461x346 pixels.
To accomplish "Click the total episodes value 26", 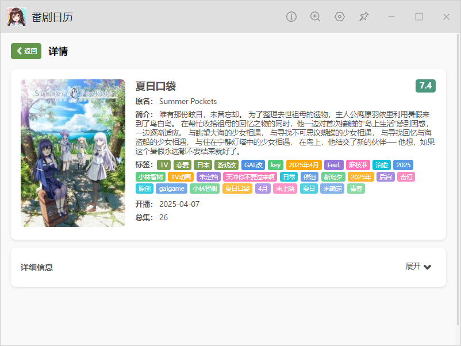I will (x=163, y=217).
